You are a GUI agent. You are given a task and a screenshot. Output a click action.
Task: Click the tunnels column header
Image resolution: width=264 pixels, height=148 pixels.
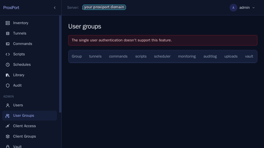(x=95, y=56)
